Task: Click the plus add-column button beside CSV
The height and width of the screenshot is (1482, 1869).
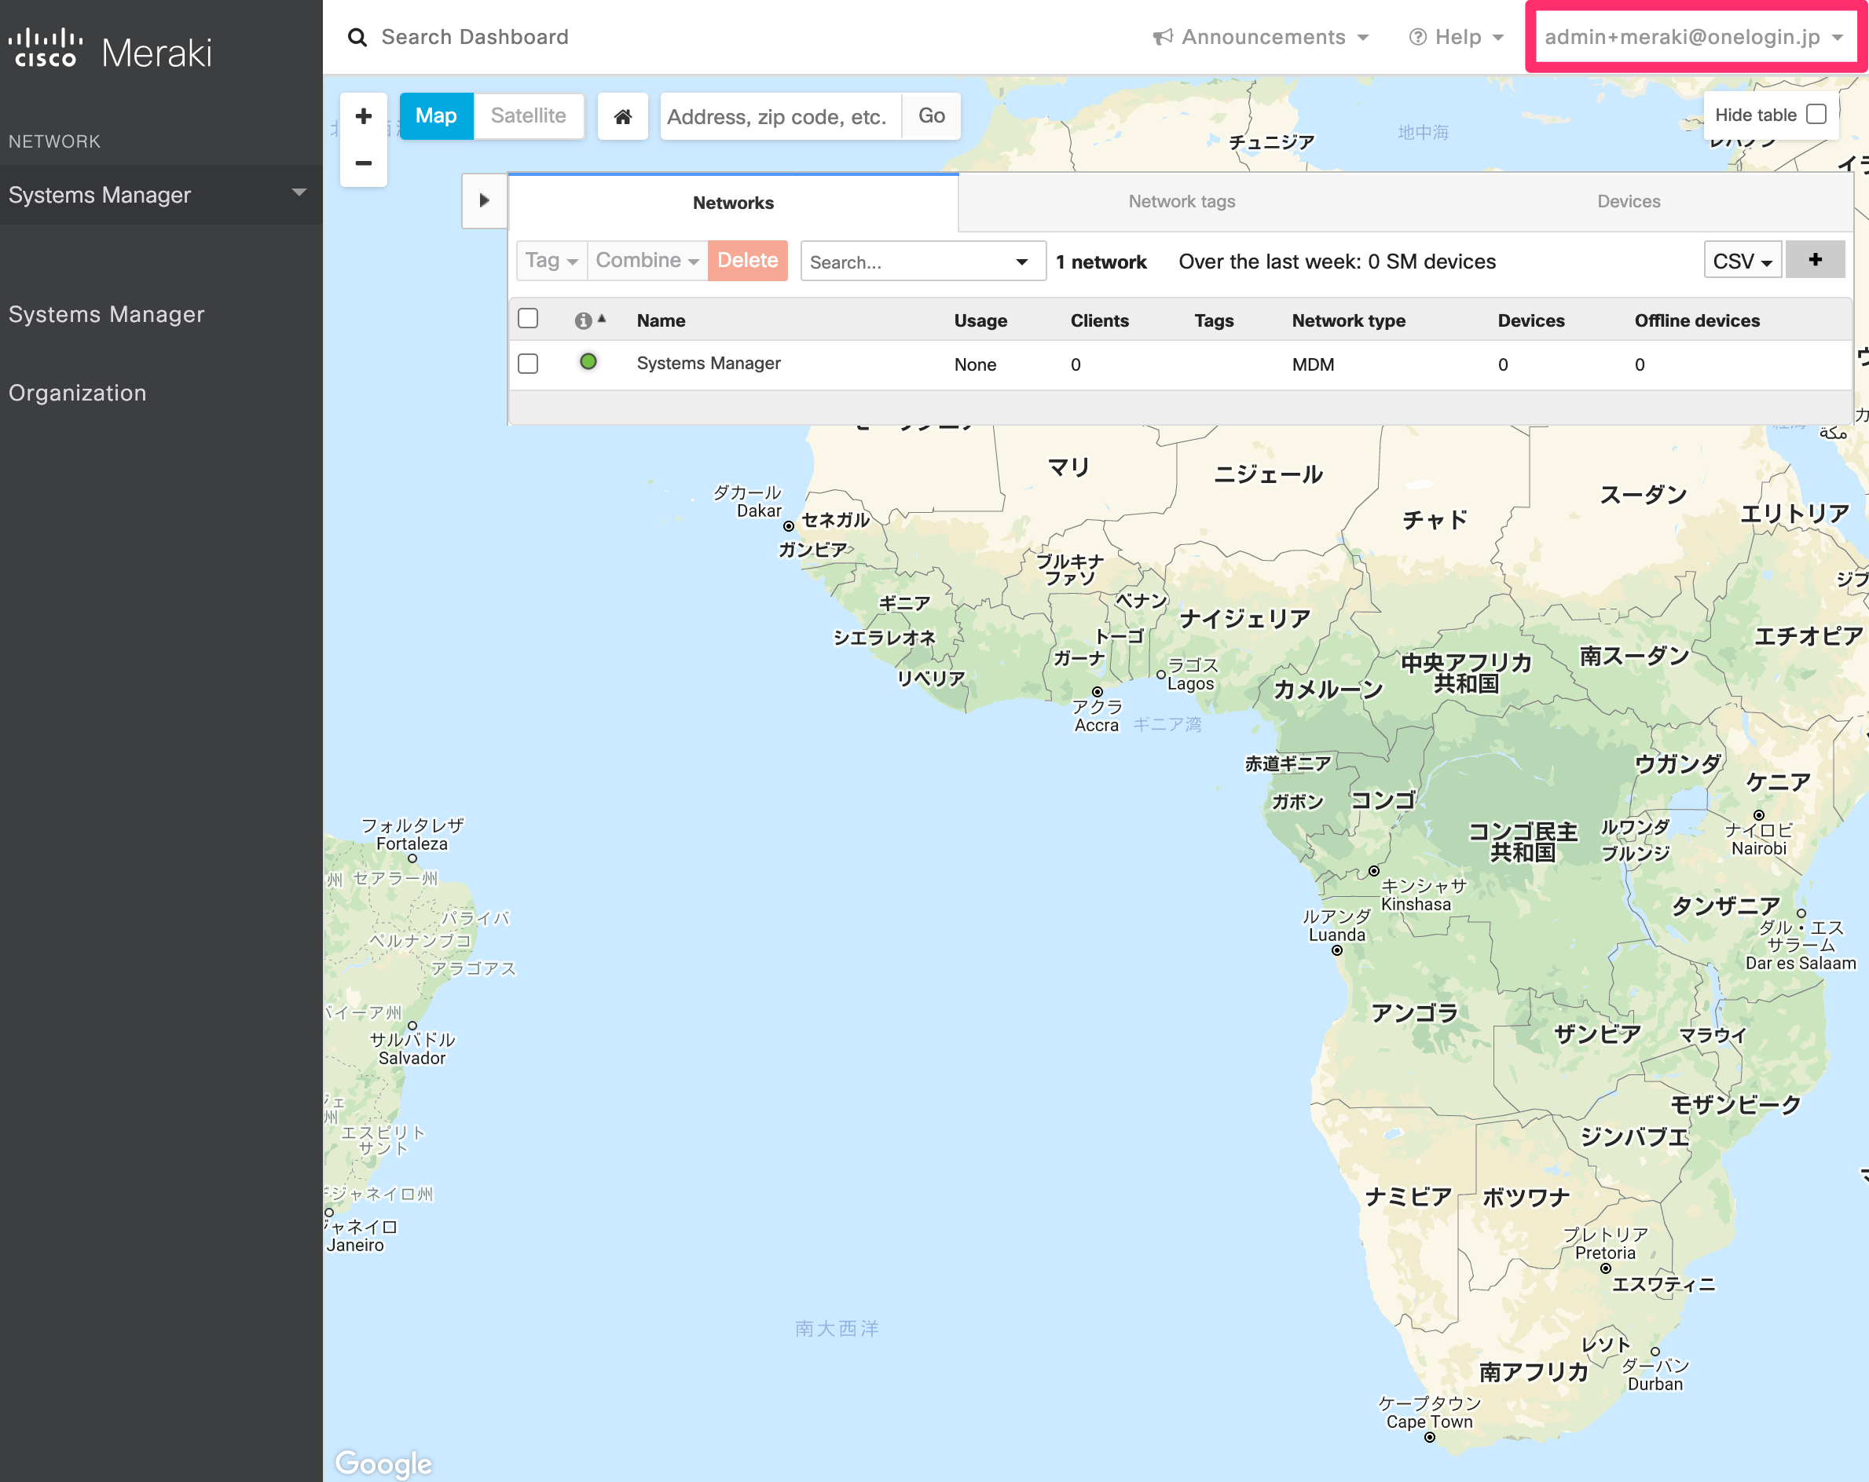Action: [x=1816, y=260]
